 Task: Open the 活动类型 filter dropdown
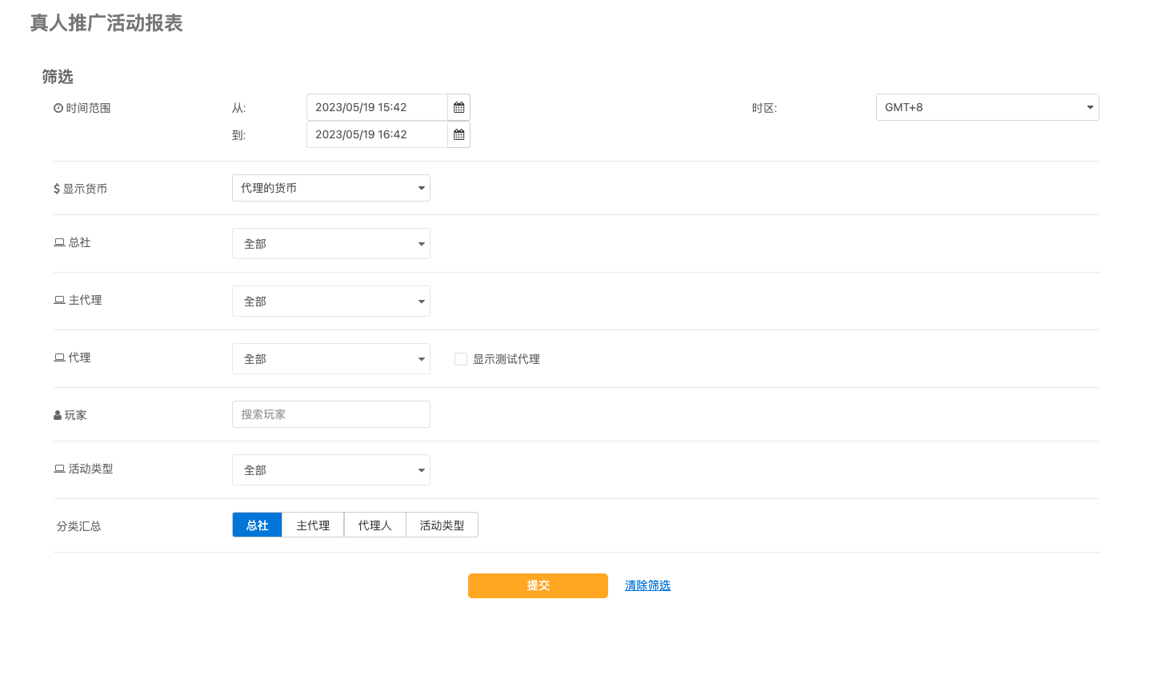[x=330, y=470]
